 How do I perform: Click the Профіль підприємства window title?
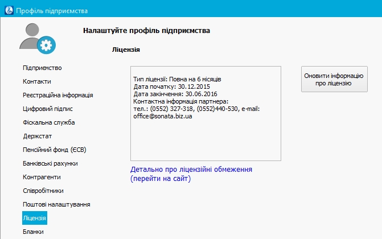coord(52,10)
